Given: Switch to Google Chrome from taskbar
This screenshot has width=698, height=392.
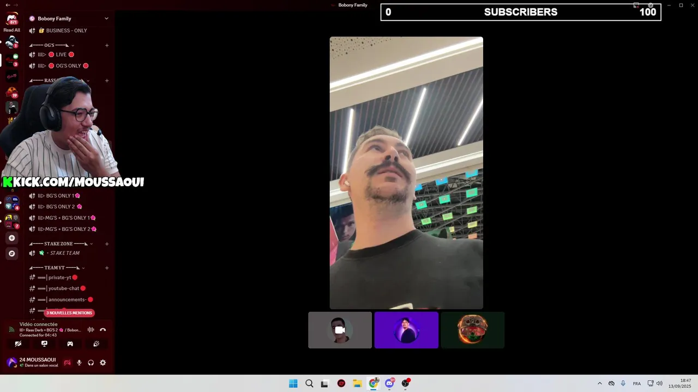Looking at the screenshot, I should (x=374, y=383).
